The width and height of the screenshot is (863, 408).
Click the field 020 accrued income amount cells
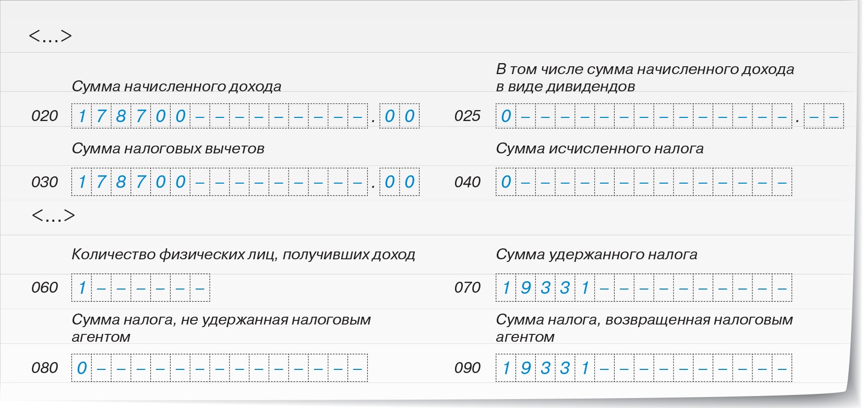220,116
